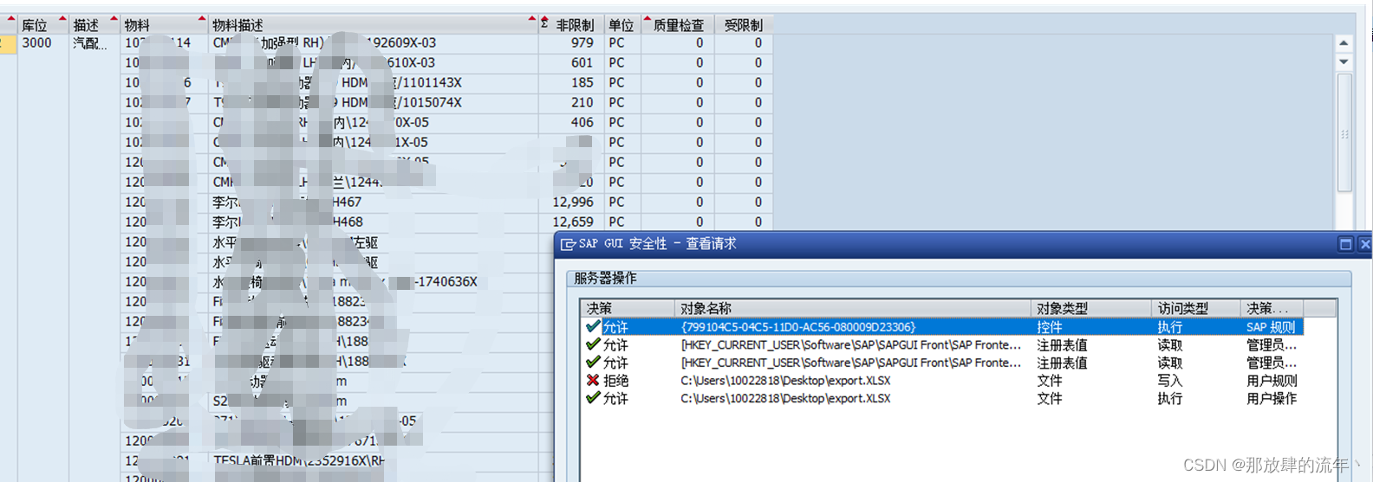Select the 质里检查 column header

pyautogui.click(x=679, y=25)
